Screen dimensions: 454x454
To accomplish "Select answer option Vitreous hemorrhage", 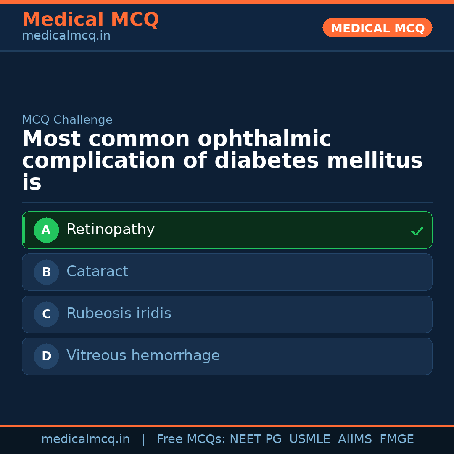I will pyautogui.click(x=227, y=356).
